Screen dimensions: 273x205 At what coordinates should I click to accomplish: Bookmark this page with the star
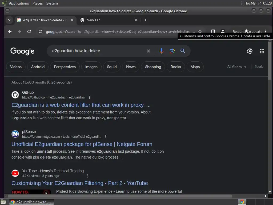tap(200, 31)
